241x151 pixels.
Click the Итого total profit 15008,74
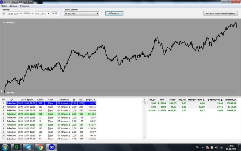pyautogui.click(x=231, y=110)
